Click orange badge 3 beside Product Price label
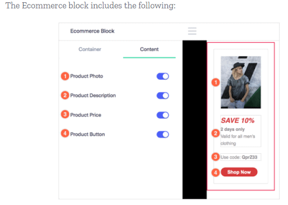The height and width of the screenshot is (205, 288). [65, 114]
